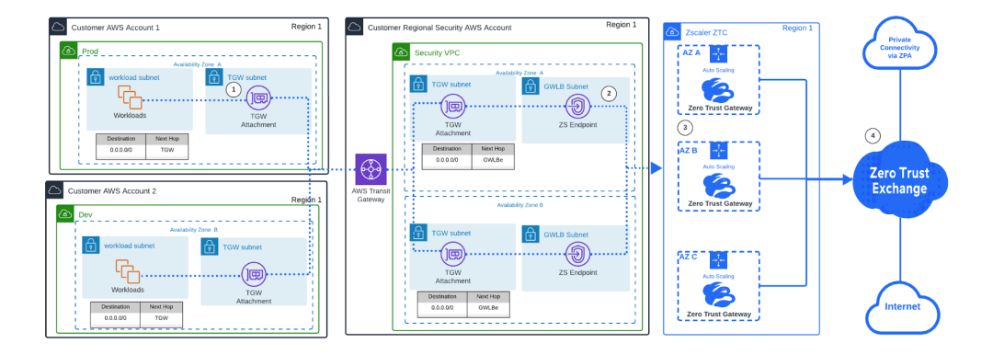Click the 'Customer AWS Account 2' title

112,190
